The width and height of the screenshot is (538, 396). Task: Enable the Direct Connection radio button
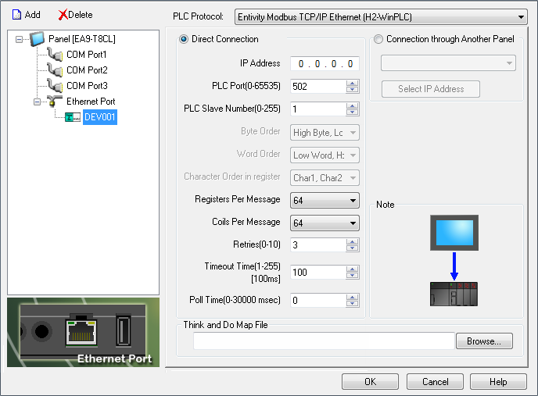pos(185,39)
